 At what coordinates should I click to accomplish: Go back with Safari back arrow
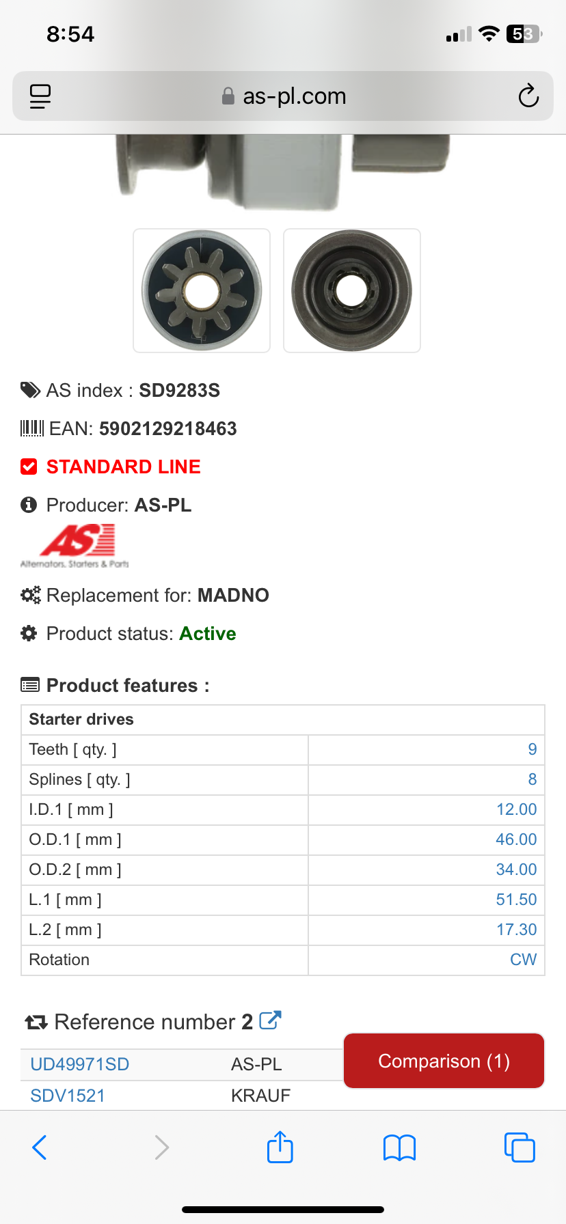click(40, 1147)
